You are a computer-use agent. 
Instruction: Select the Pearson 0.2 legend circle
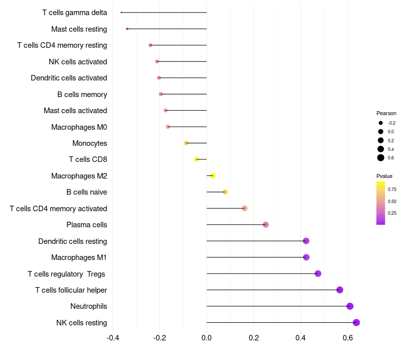click(381, 140)
